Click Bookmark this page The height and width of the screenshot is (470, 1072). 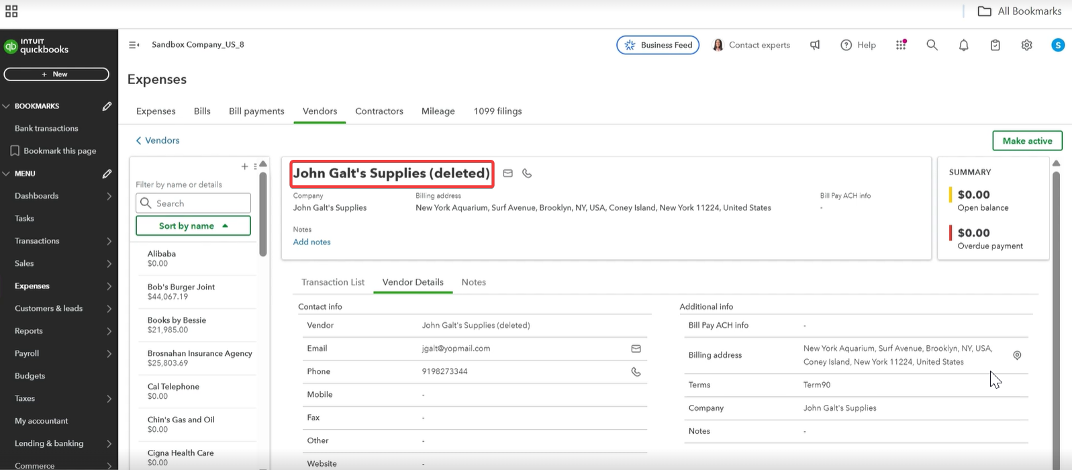[x=54, y=151]
